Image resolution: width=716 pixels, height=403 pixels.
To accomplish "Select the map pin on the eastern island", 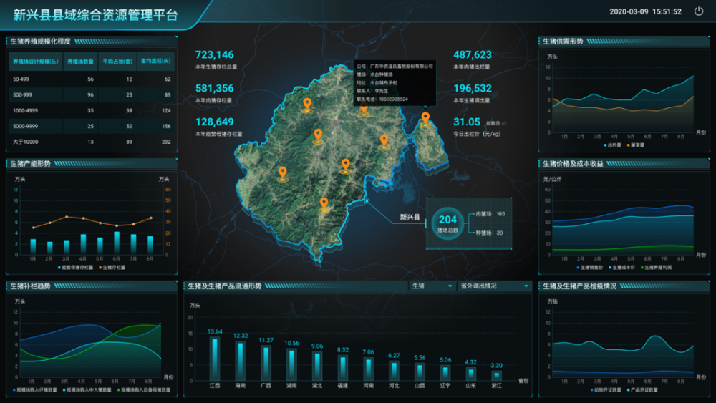I will pyautogui.click(x=425, y=118).
